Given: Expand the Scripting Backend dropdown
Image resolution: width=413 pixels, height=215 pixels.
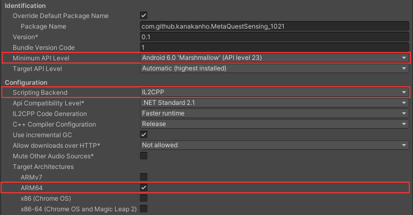Looking at the screenshot, I should tap(274, 92).
